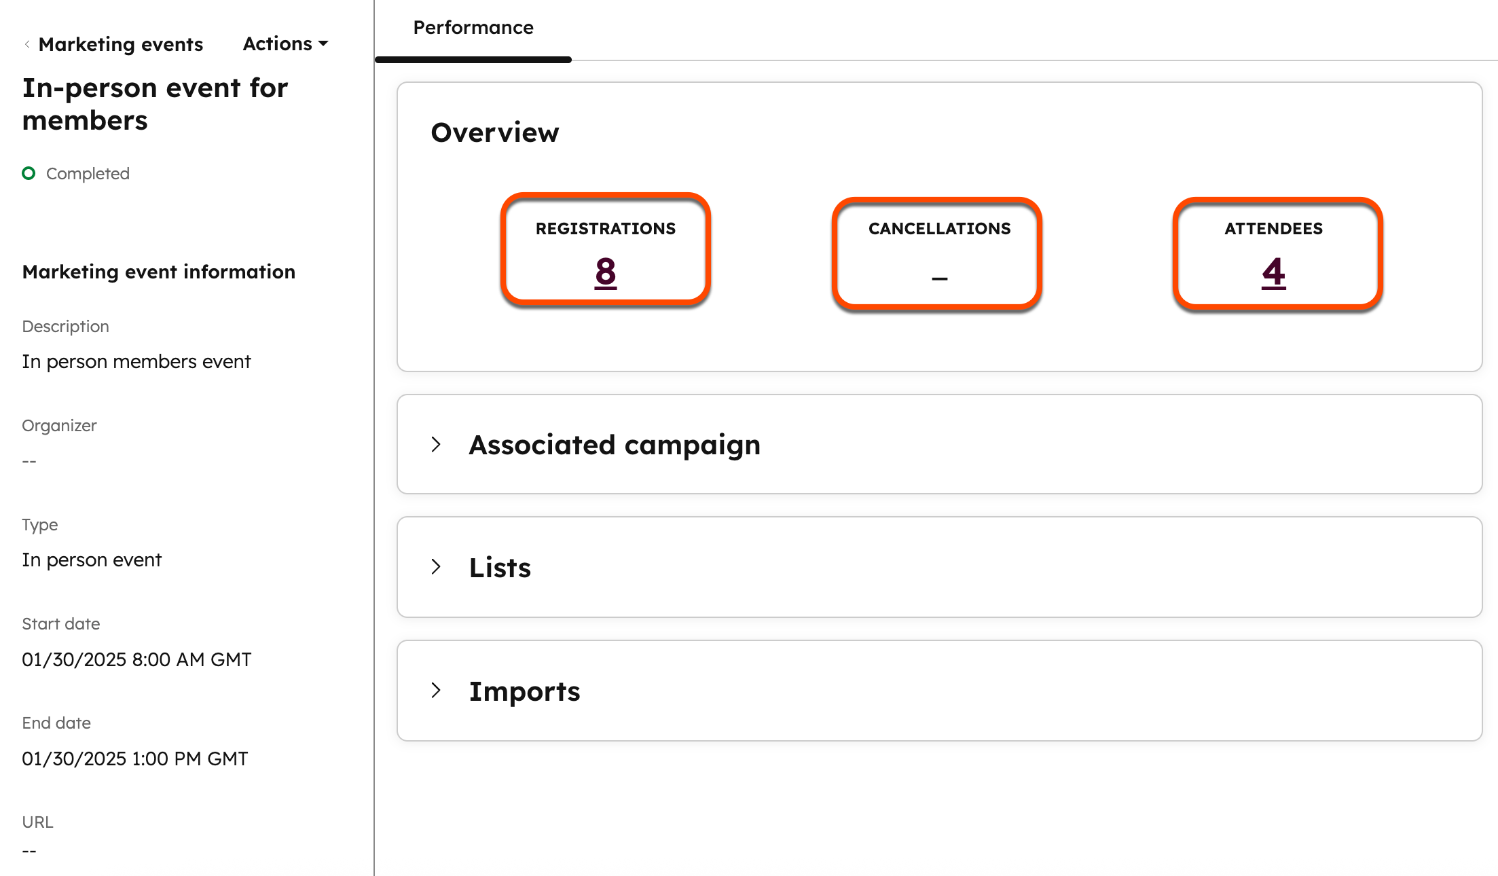Click the chevron next to Associated campaign
This screenshot has width=1498, height=876.
click(x=437, y=444)
